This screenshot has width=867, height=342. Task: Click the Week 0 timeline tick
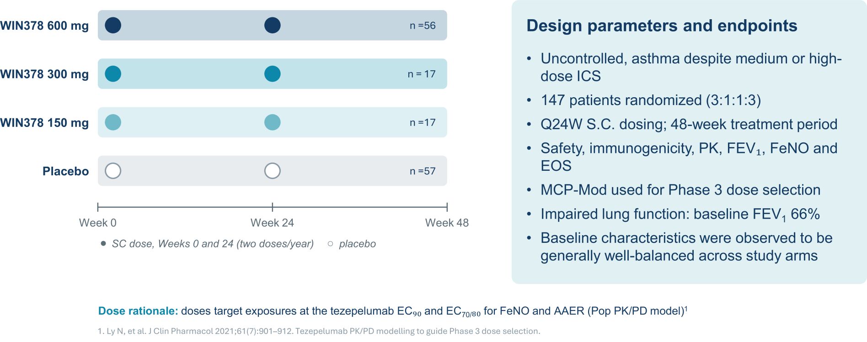pos(98,207)
